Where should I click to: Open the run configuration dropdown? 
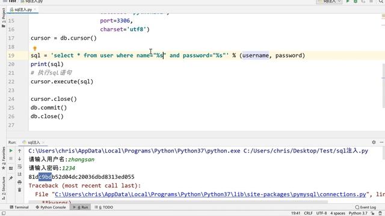tap(329, 1)
